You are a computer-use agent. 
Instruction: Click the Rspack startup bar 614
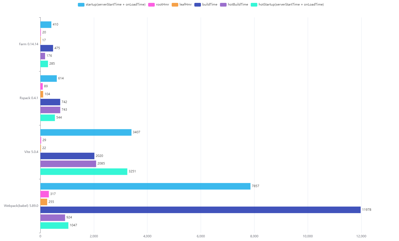[x=49, y=79]
